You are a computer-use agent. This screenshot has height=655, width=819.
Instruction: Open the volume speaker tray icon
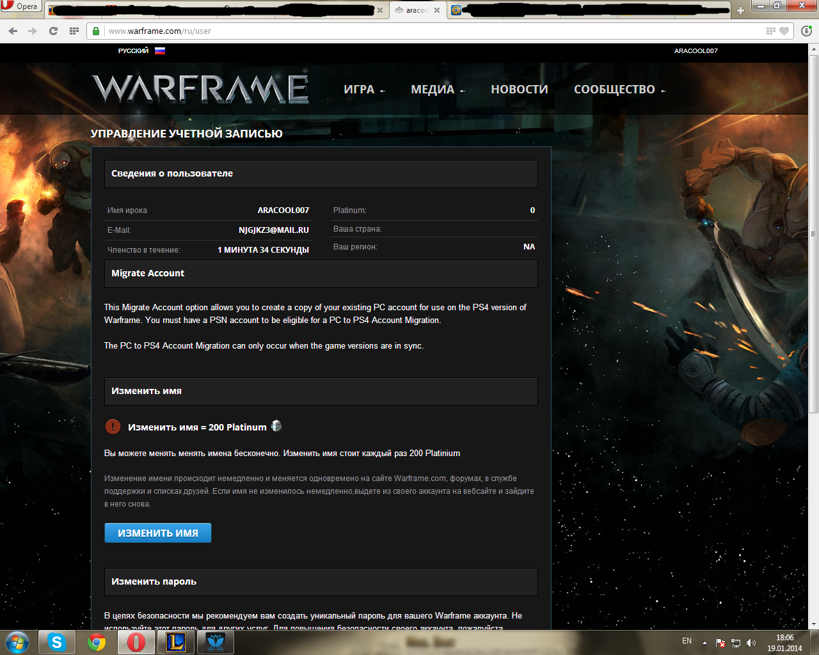751,643
